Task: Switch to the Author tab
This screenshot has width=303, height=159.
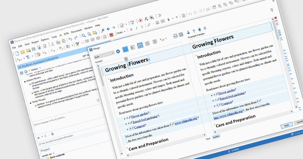Action: pos(216,137)
